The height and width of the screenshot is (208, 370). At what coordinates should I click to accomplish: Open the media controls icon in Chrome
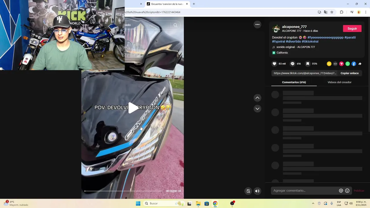click(351, 12)
